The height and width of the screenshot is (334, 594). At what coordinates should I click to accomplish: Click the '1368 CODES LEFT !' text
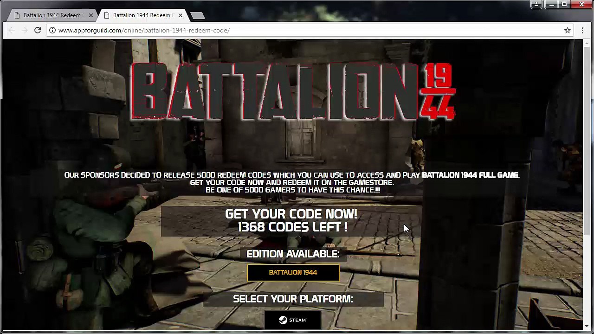[293, 227]
